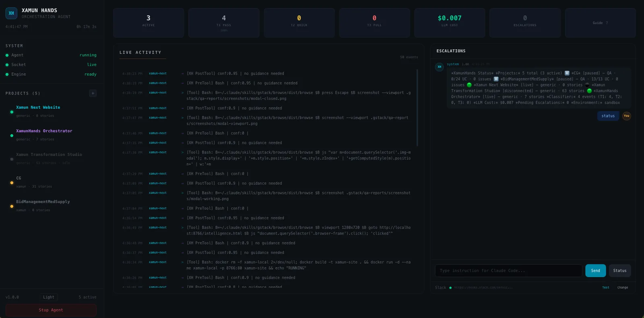The height and width of the screenshot is (318, 644).
Task: Open the Xamun Next Website project
Action: (52, 112)
